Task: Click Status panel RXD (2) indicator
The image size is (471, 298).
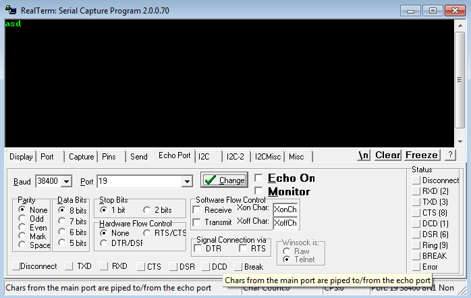Action: coord(416,191)
